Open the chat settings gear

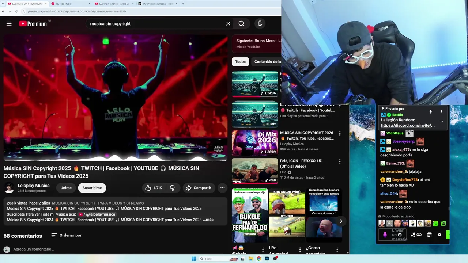pos(439,235)
